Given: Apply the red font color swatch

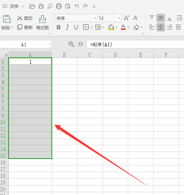Looking at the screenshot, I should coord(123,27).
